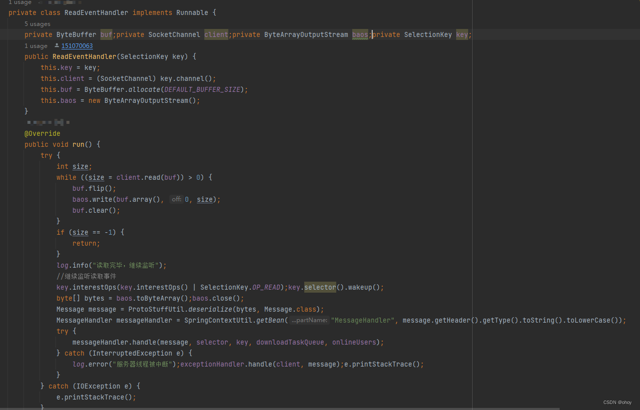The image size is (640, 410).
Task: Click "IOException" in the catch clause
Action: point(98,386)
